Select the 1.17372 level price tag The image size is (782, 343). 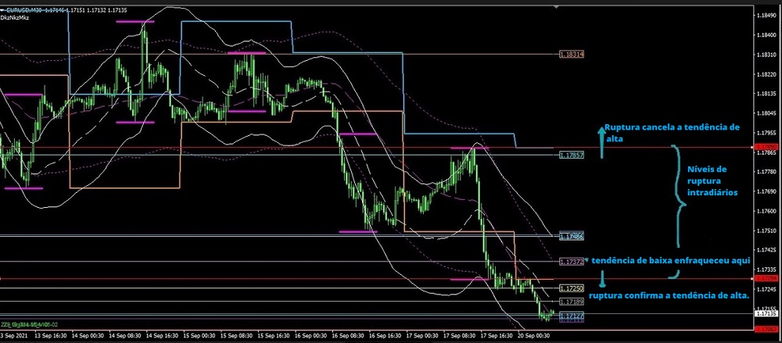(572, 261)
